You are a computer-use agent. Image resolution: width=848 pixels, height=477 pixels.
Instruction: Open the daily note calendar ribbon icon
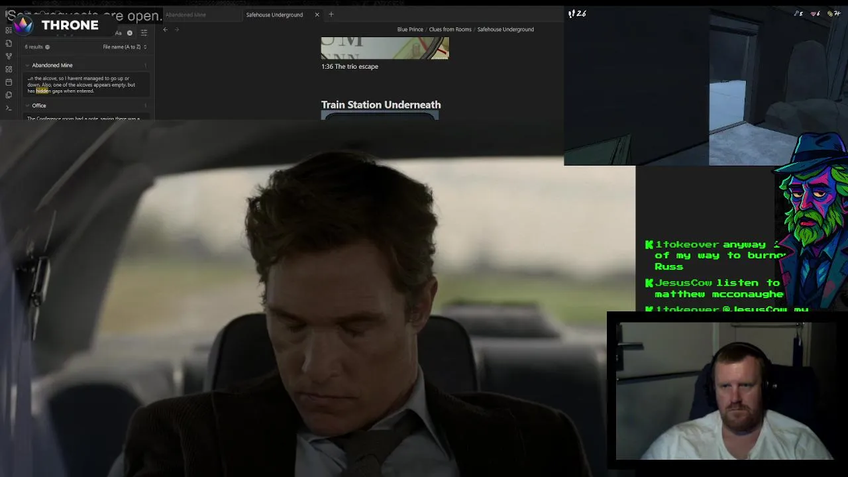pyautogui.click(x=9, y=82)
